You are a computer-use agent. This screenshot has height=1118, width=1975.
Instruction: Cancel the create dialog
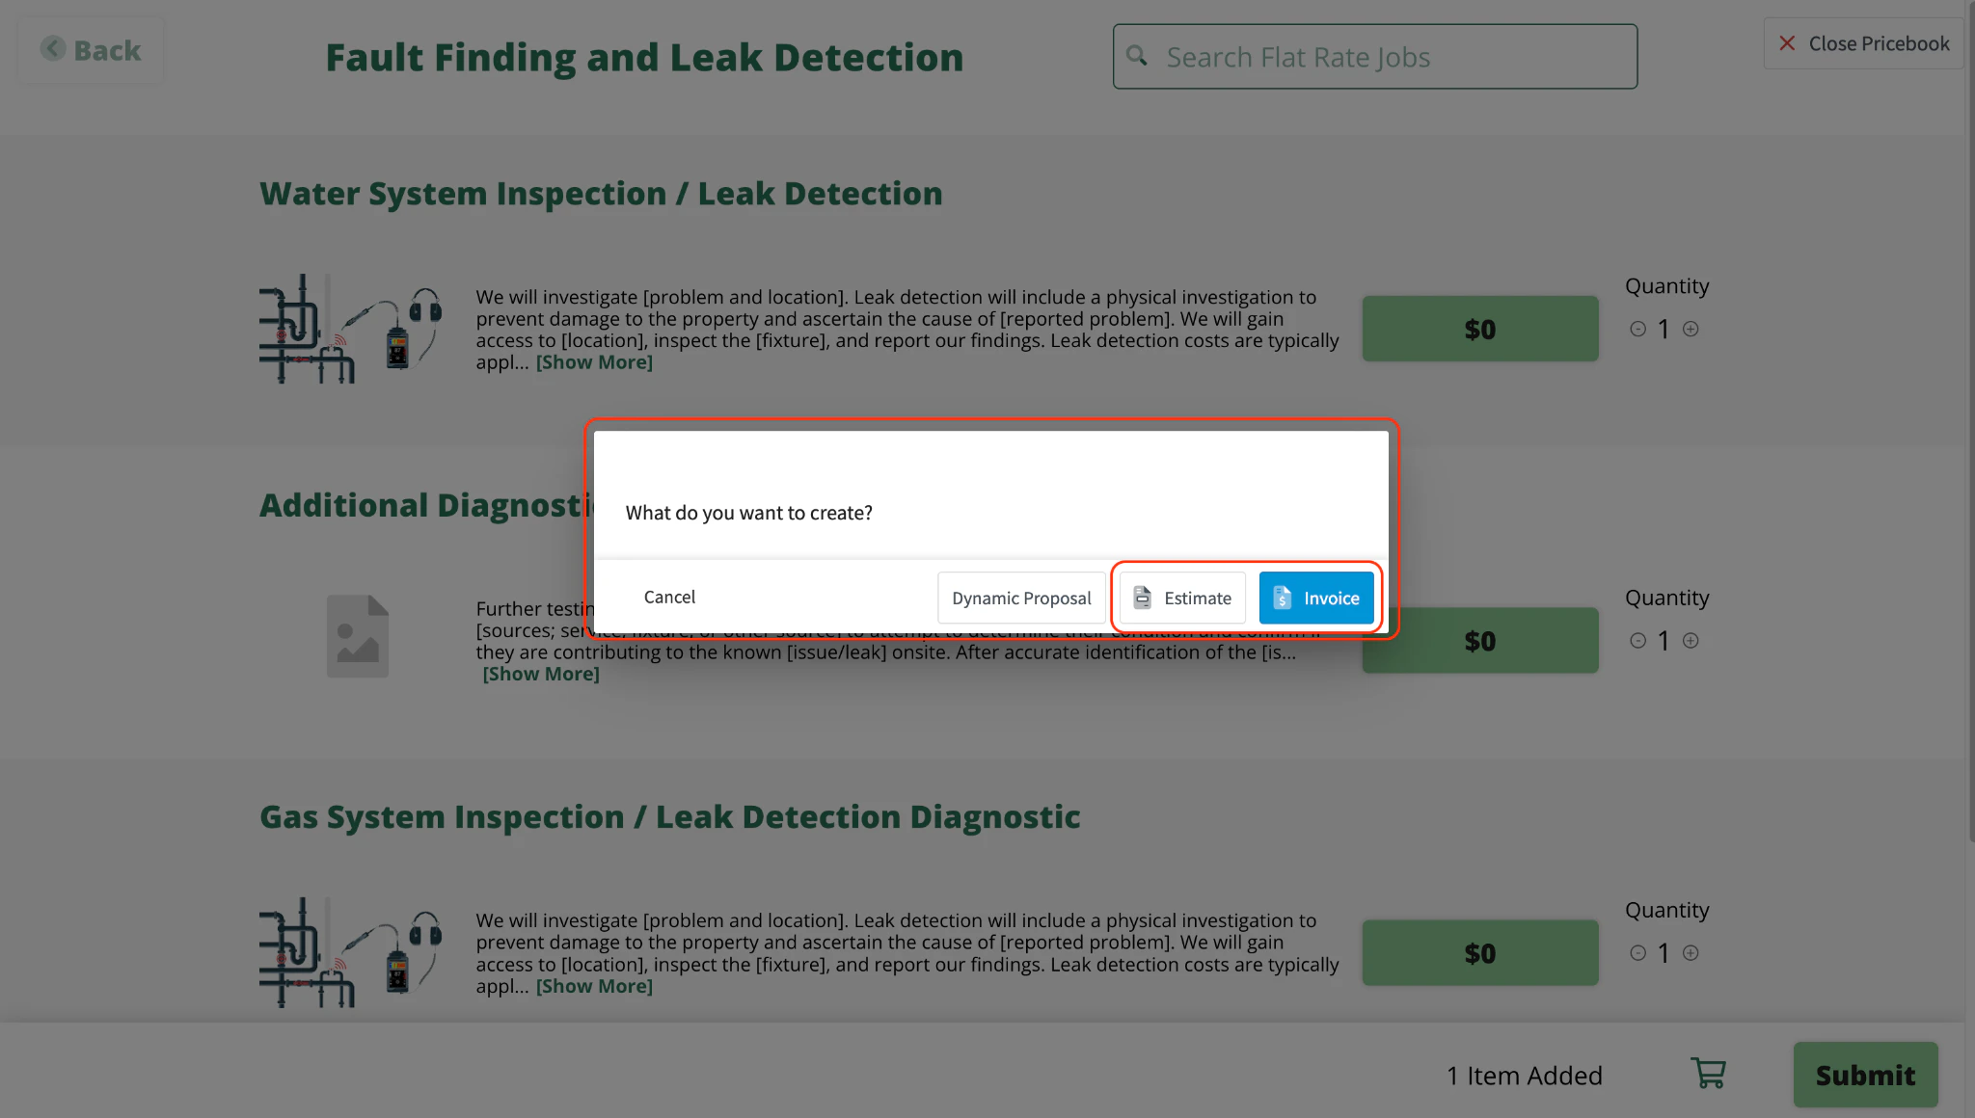pos(669,597)
